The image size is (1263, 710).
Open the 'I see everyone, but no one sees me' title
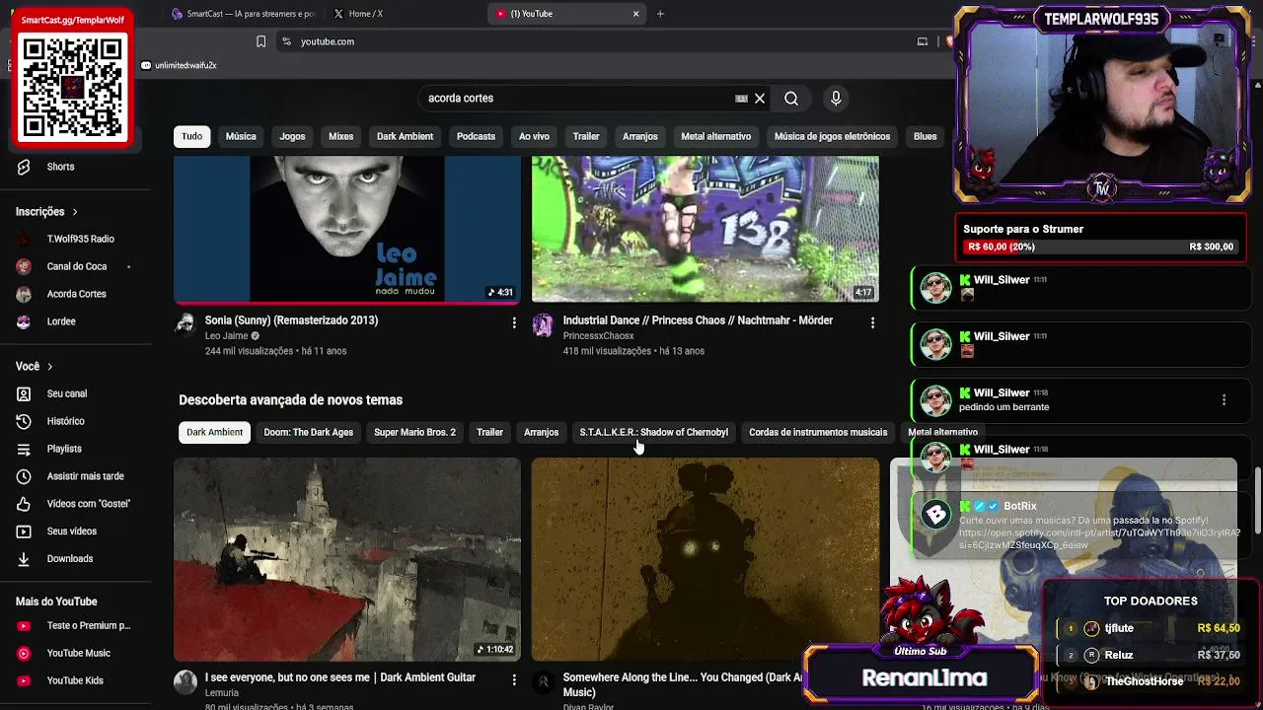340,677
